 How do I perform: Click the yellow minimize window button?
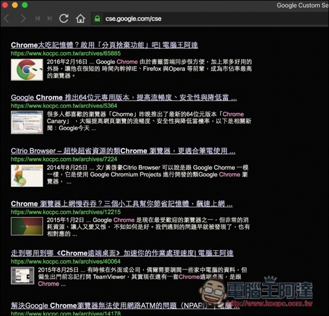click(15, 5)
